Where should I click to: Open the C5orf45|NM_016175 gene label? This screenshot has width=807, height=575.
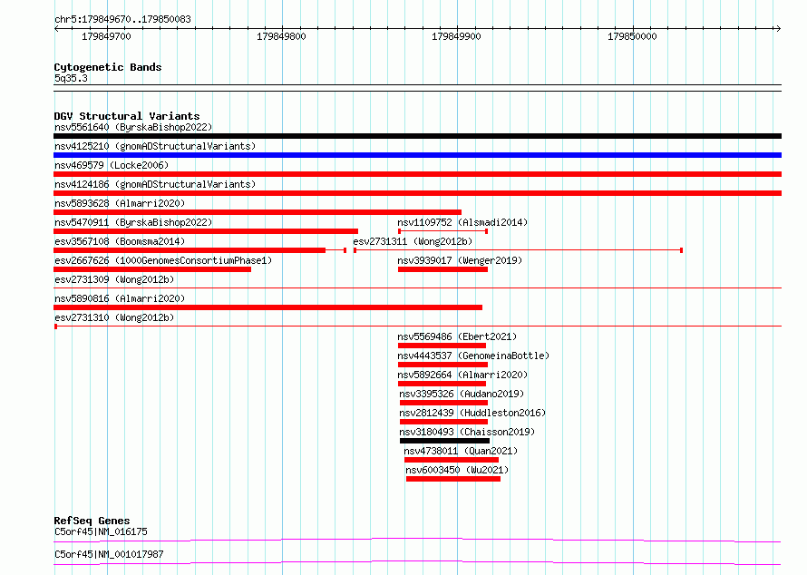pos(101,531)
